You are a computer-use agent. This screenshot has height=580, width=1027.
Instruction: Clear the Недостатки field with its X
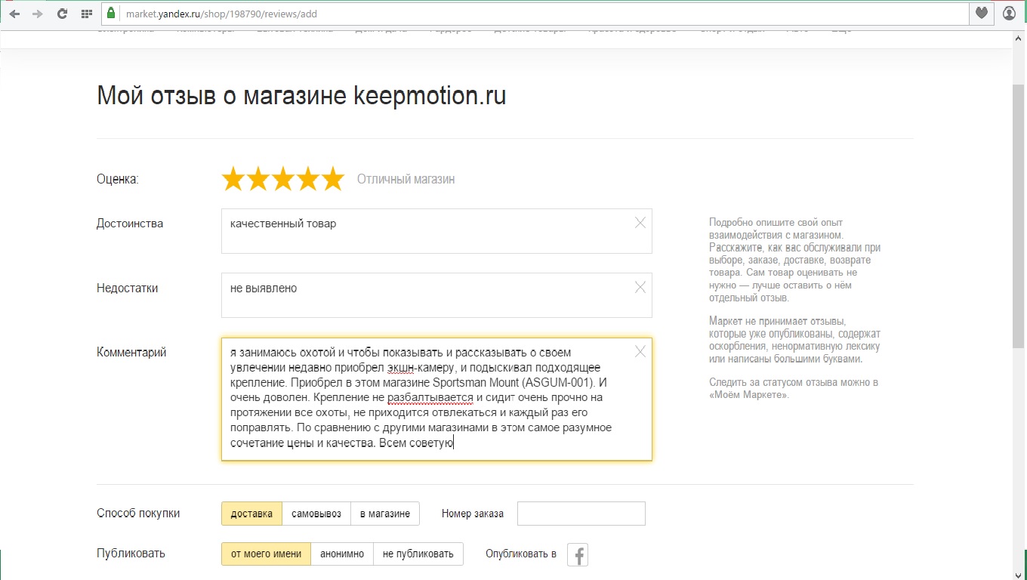point(640,287)
